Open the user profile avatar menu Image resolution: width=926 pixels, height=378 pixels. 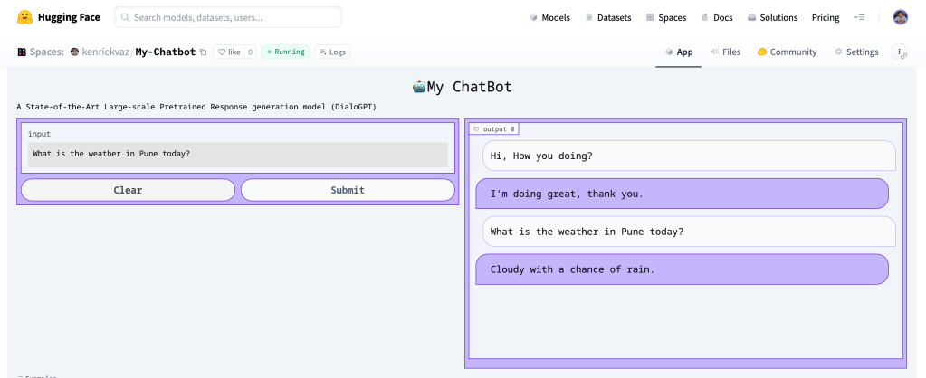tap(900, 17)
